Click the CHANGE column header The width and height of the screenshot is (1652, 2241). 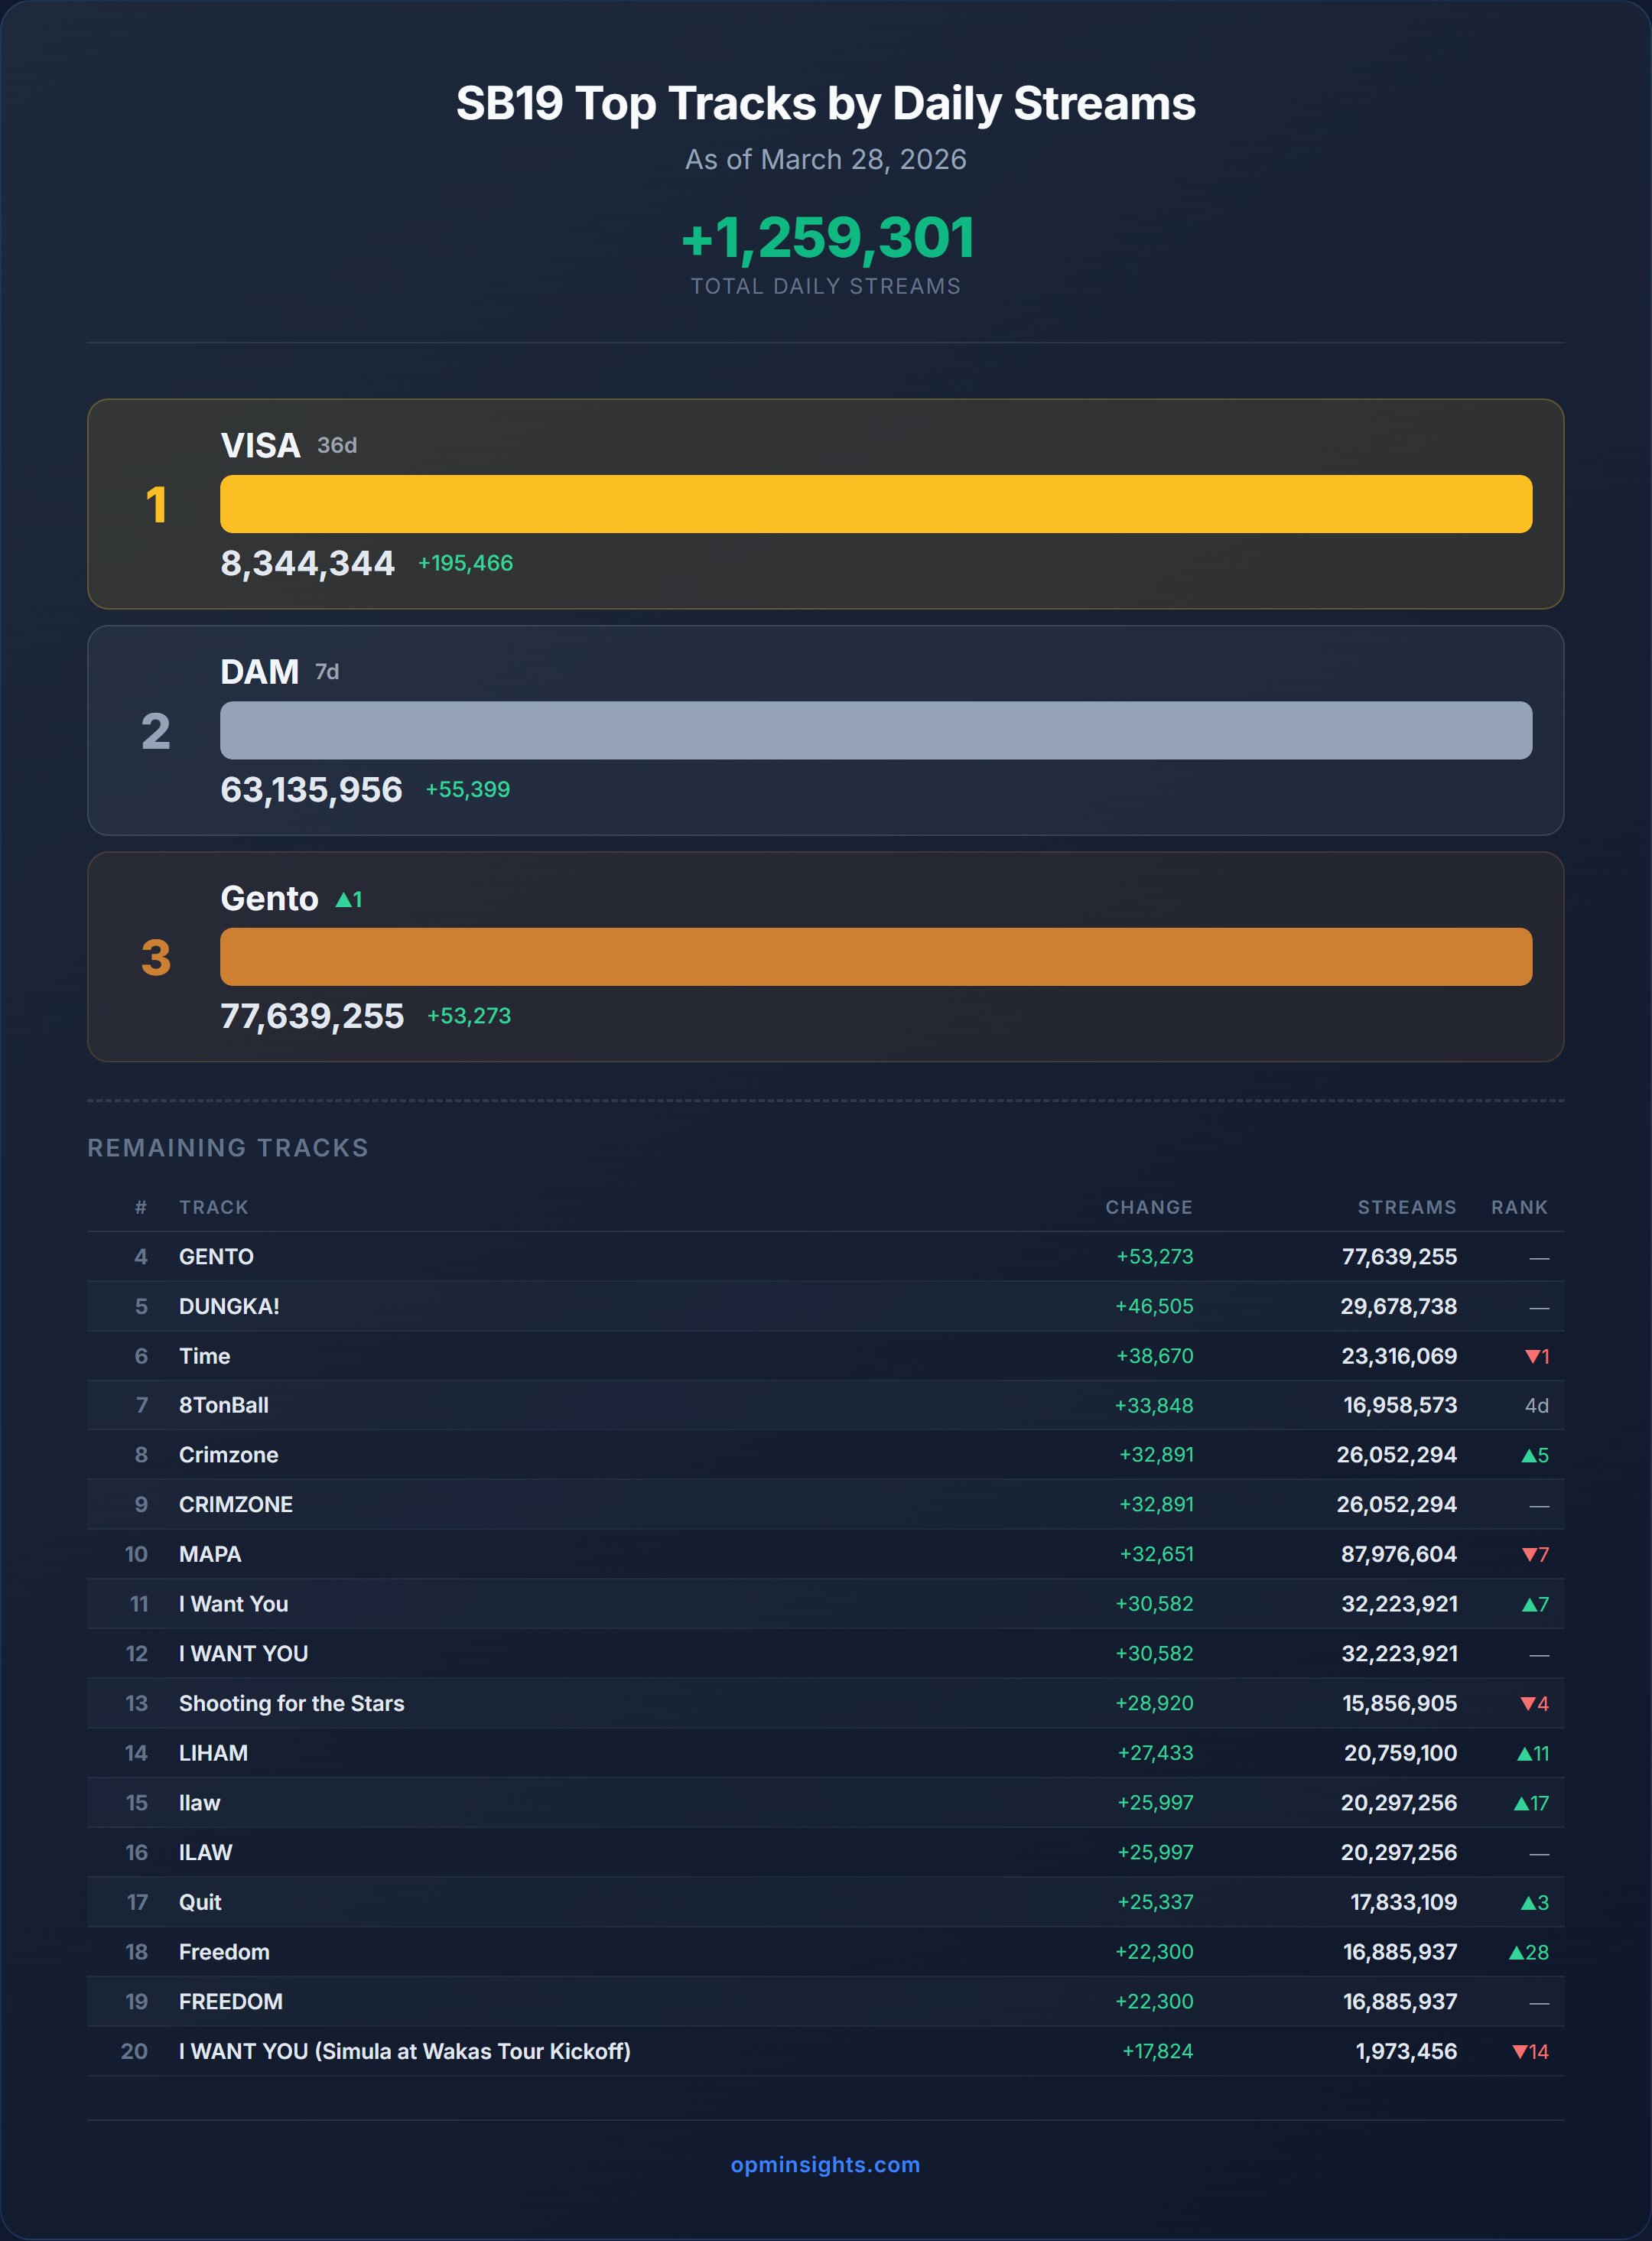(x=1148, y=1207)
